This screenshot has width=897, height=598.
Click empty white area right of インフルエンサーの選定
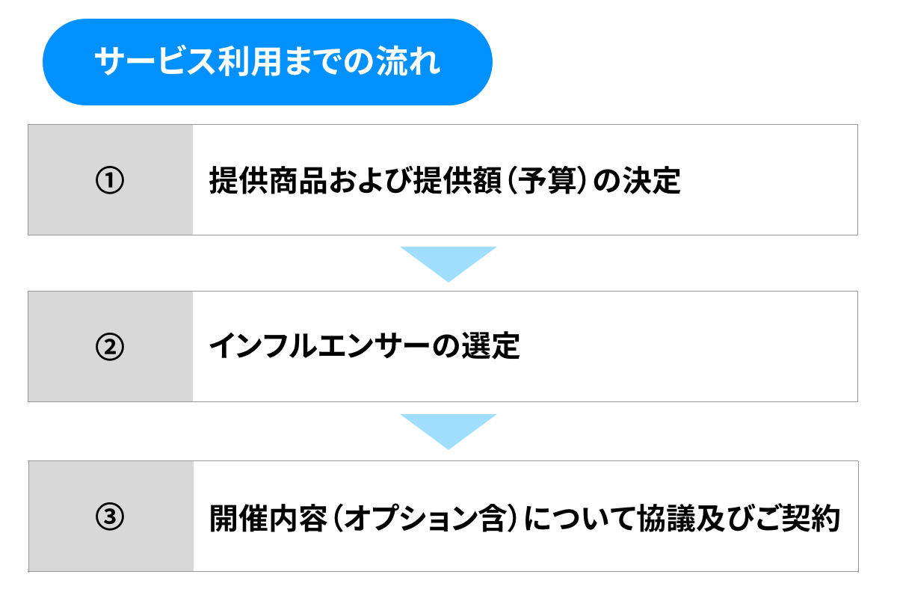688,348
